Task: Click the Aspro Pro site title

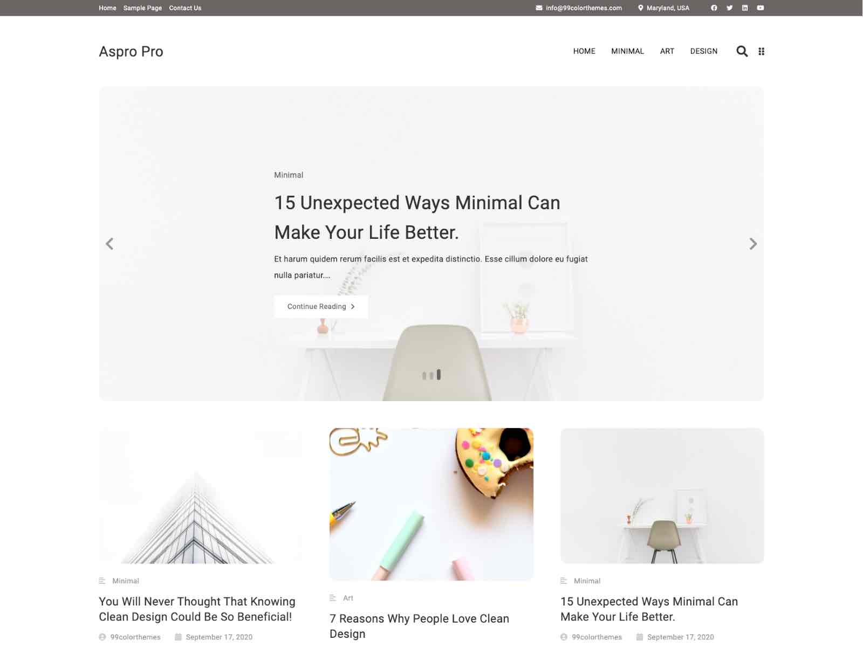Action: click(131, 51)
